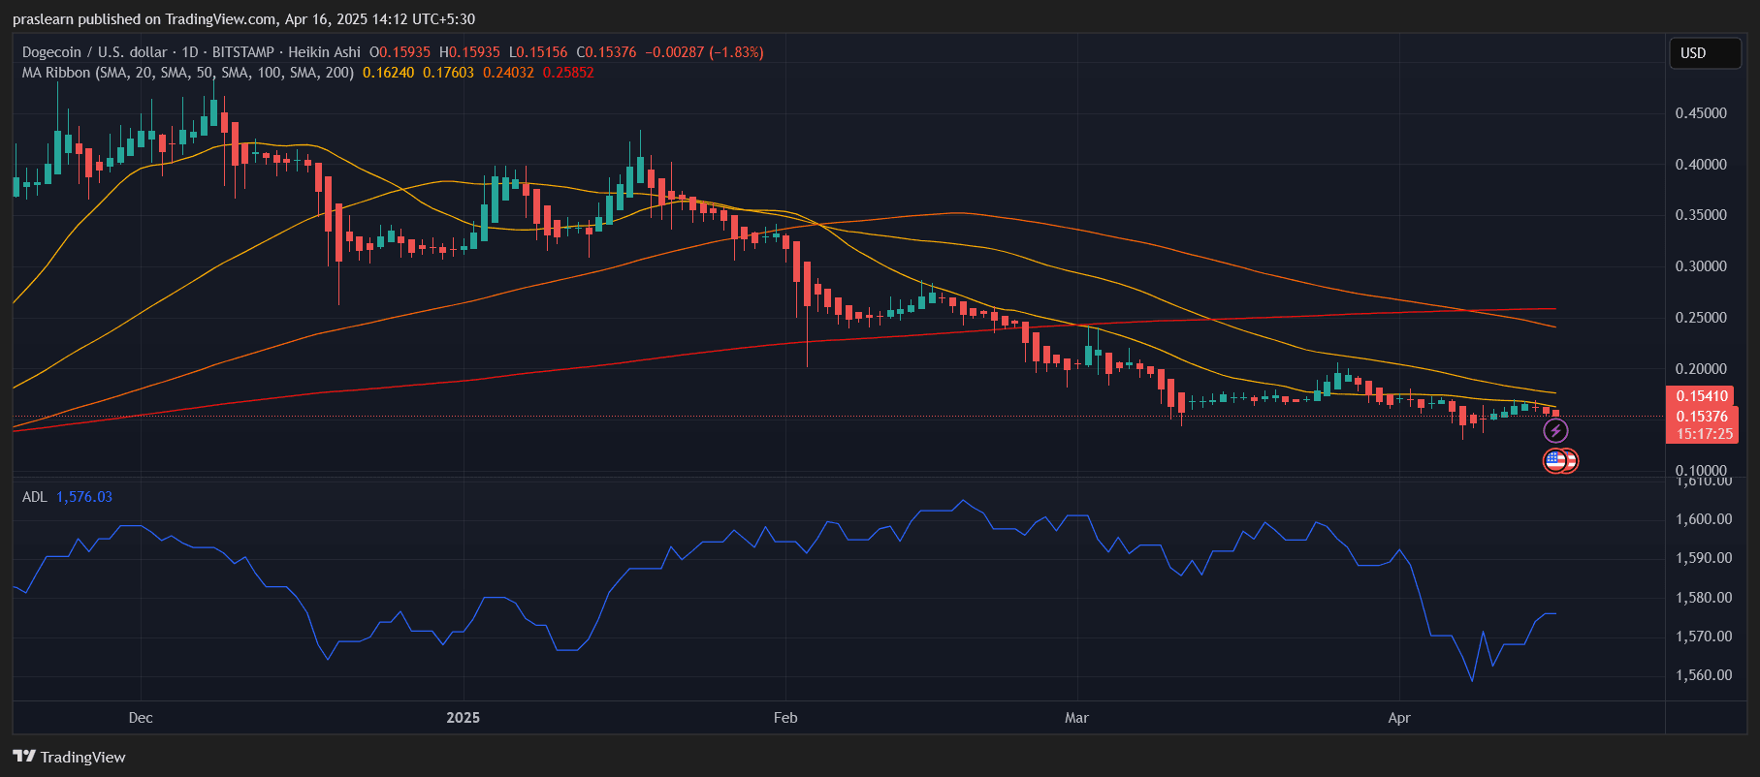Click the 2025 marker on the time axis

pos(463,718)
